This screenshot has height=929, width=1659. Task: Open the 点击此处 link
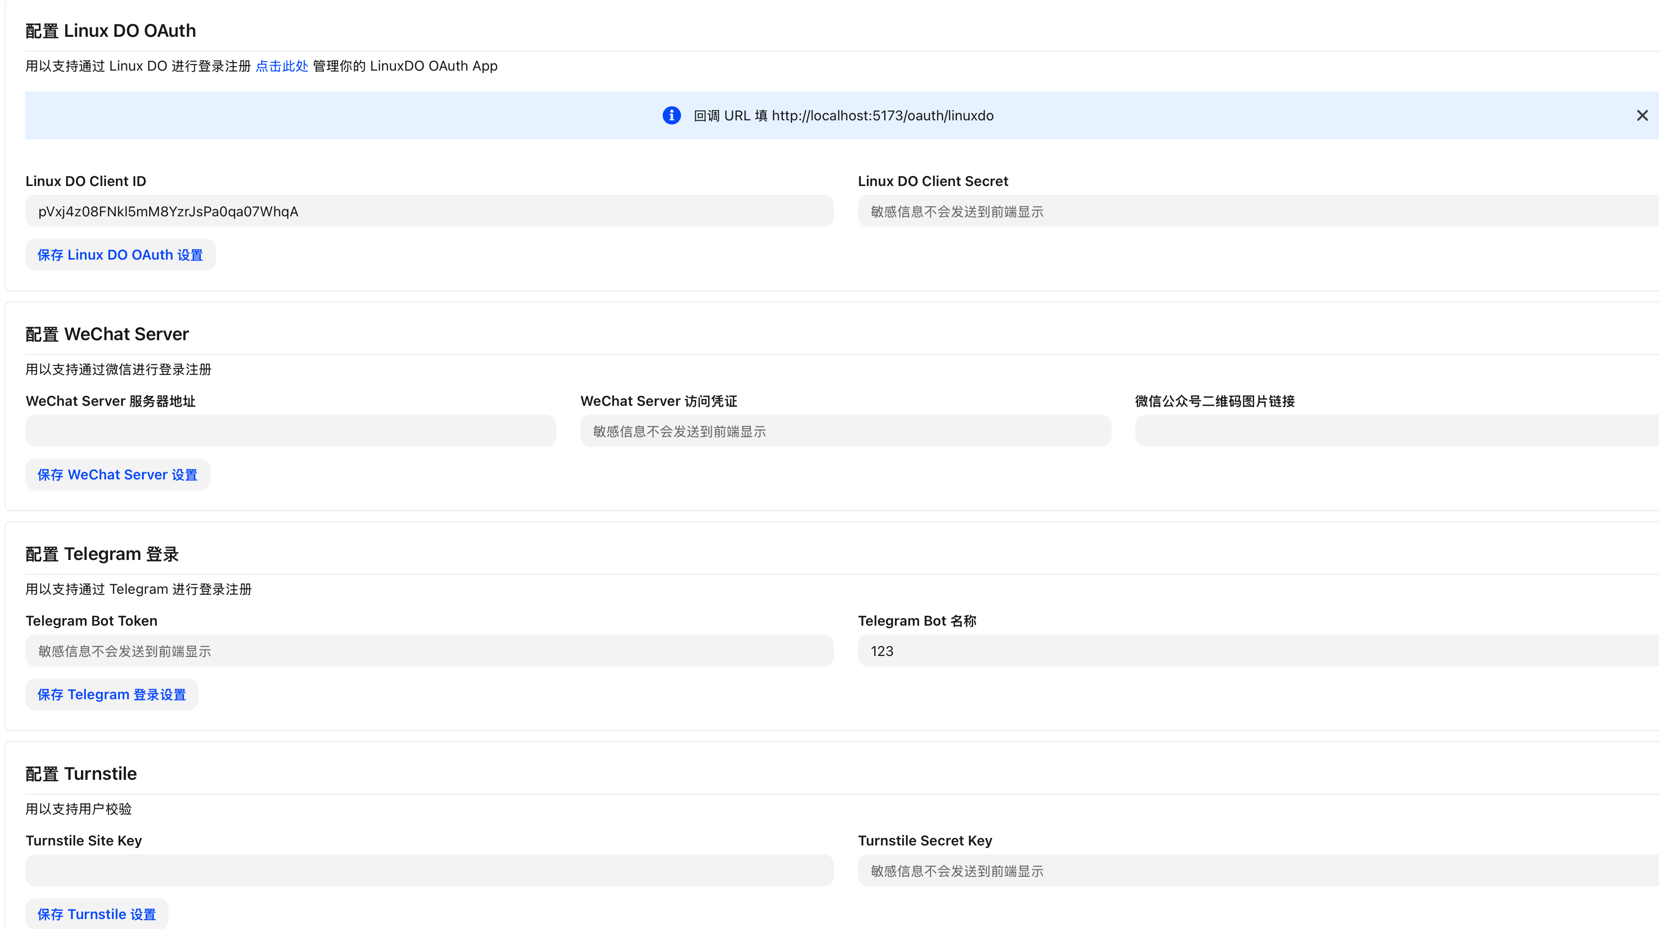pyautogui.click(x=281, y=66)
